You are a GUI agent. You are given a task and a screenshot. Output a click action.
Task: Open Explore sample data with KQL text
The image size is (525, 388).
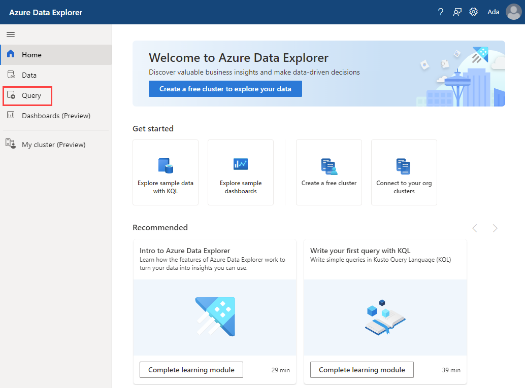tap(166, 187)
